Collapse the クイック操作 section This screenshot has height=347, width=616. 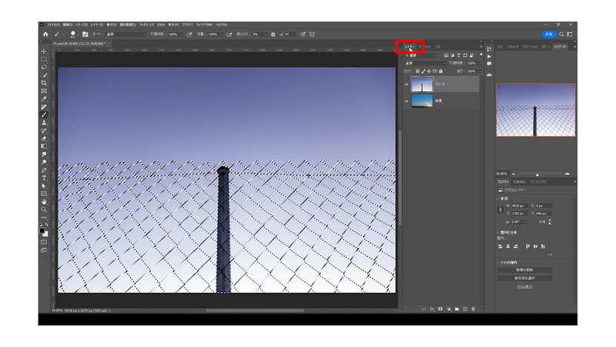click(498, 262)
